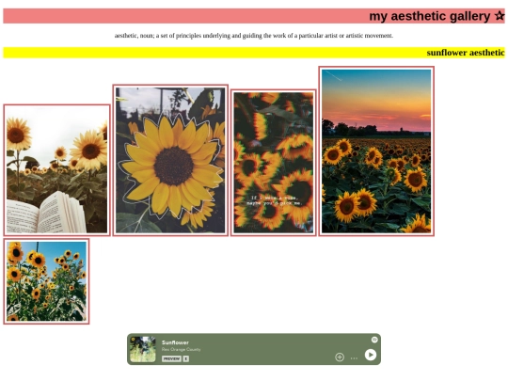This screenshot has height=381, width=508.
Task: Open the blue sky sunflowers photo
Action: [x=46, y=281]
